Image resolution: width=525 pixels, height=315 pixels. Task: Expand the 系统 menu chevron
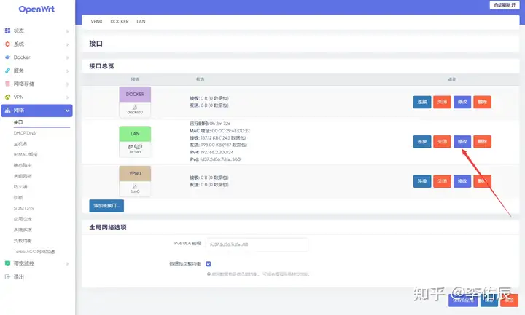(67, 44)
